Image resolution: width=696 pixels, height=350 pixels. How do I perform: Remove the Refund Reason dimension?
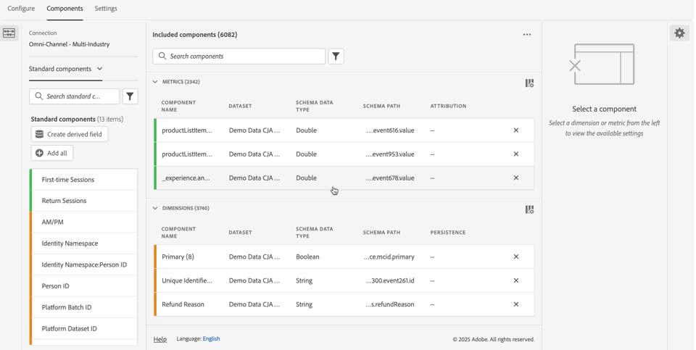[x=516, y=304]
